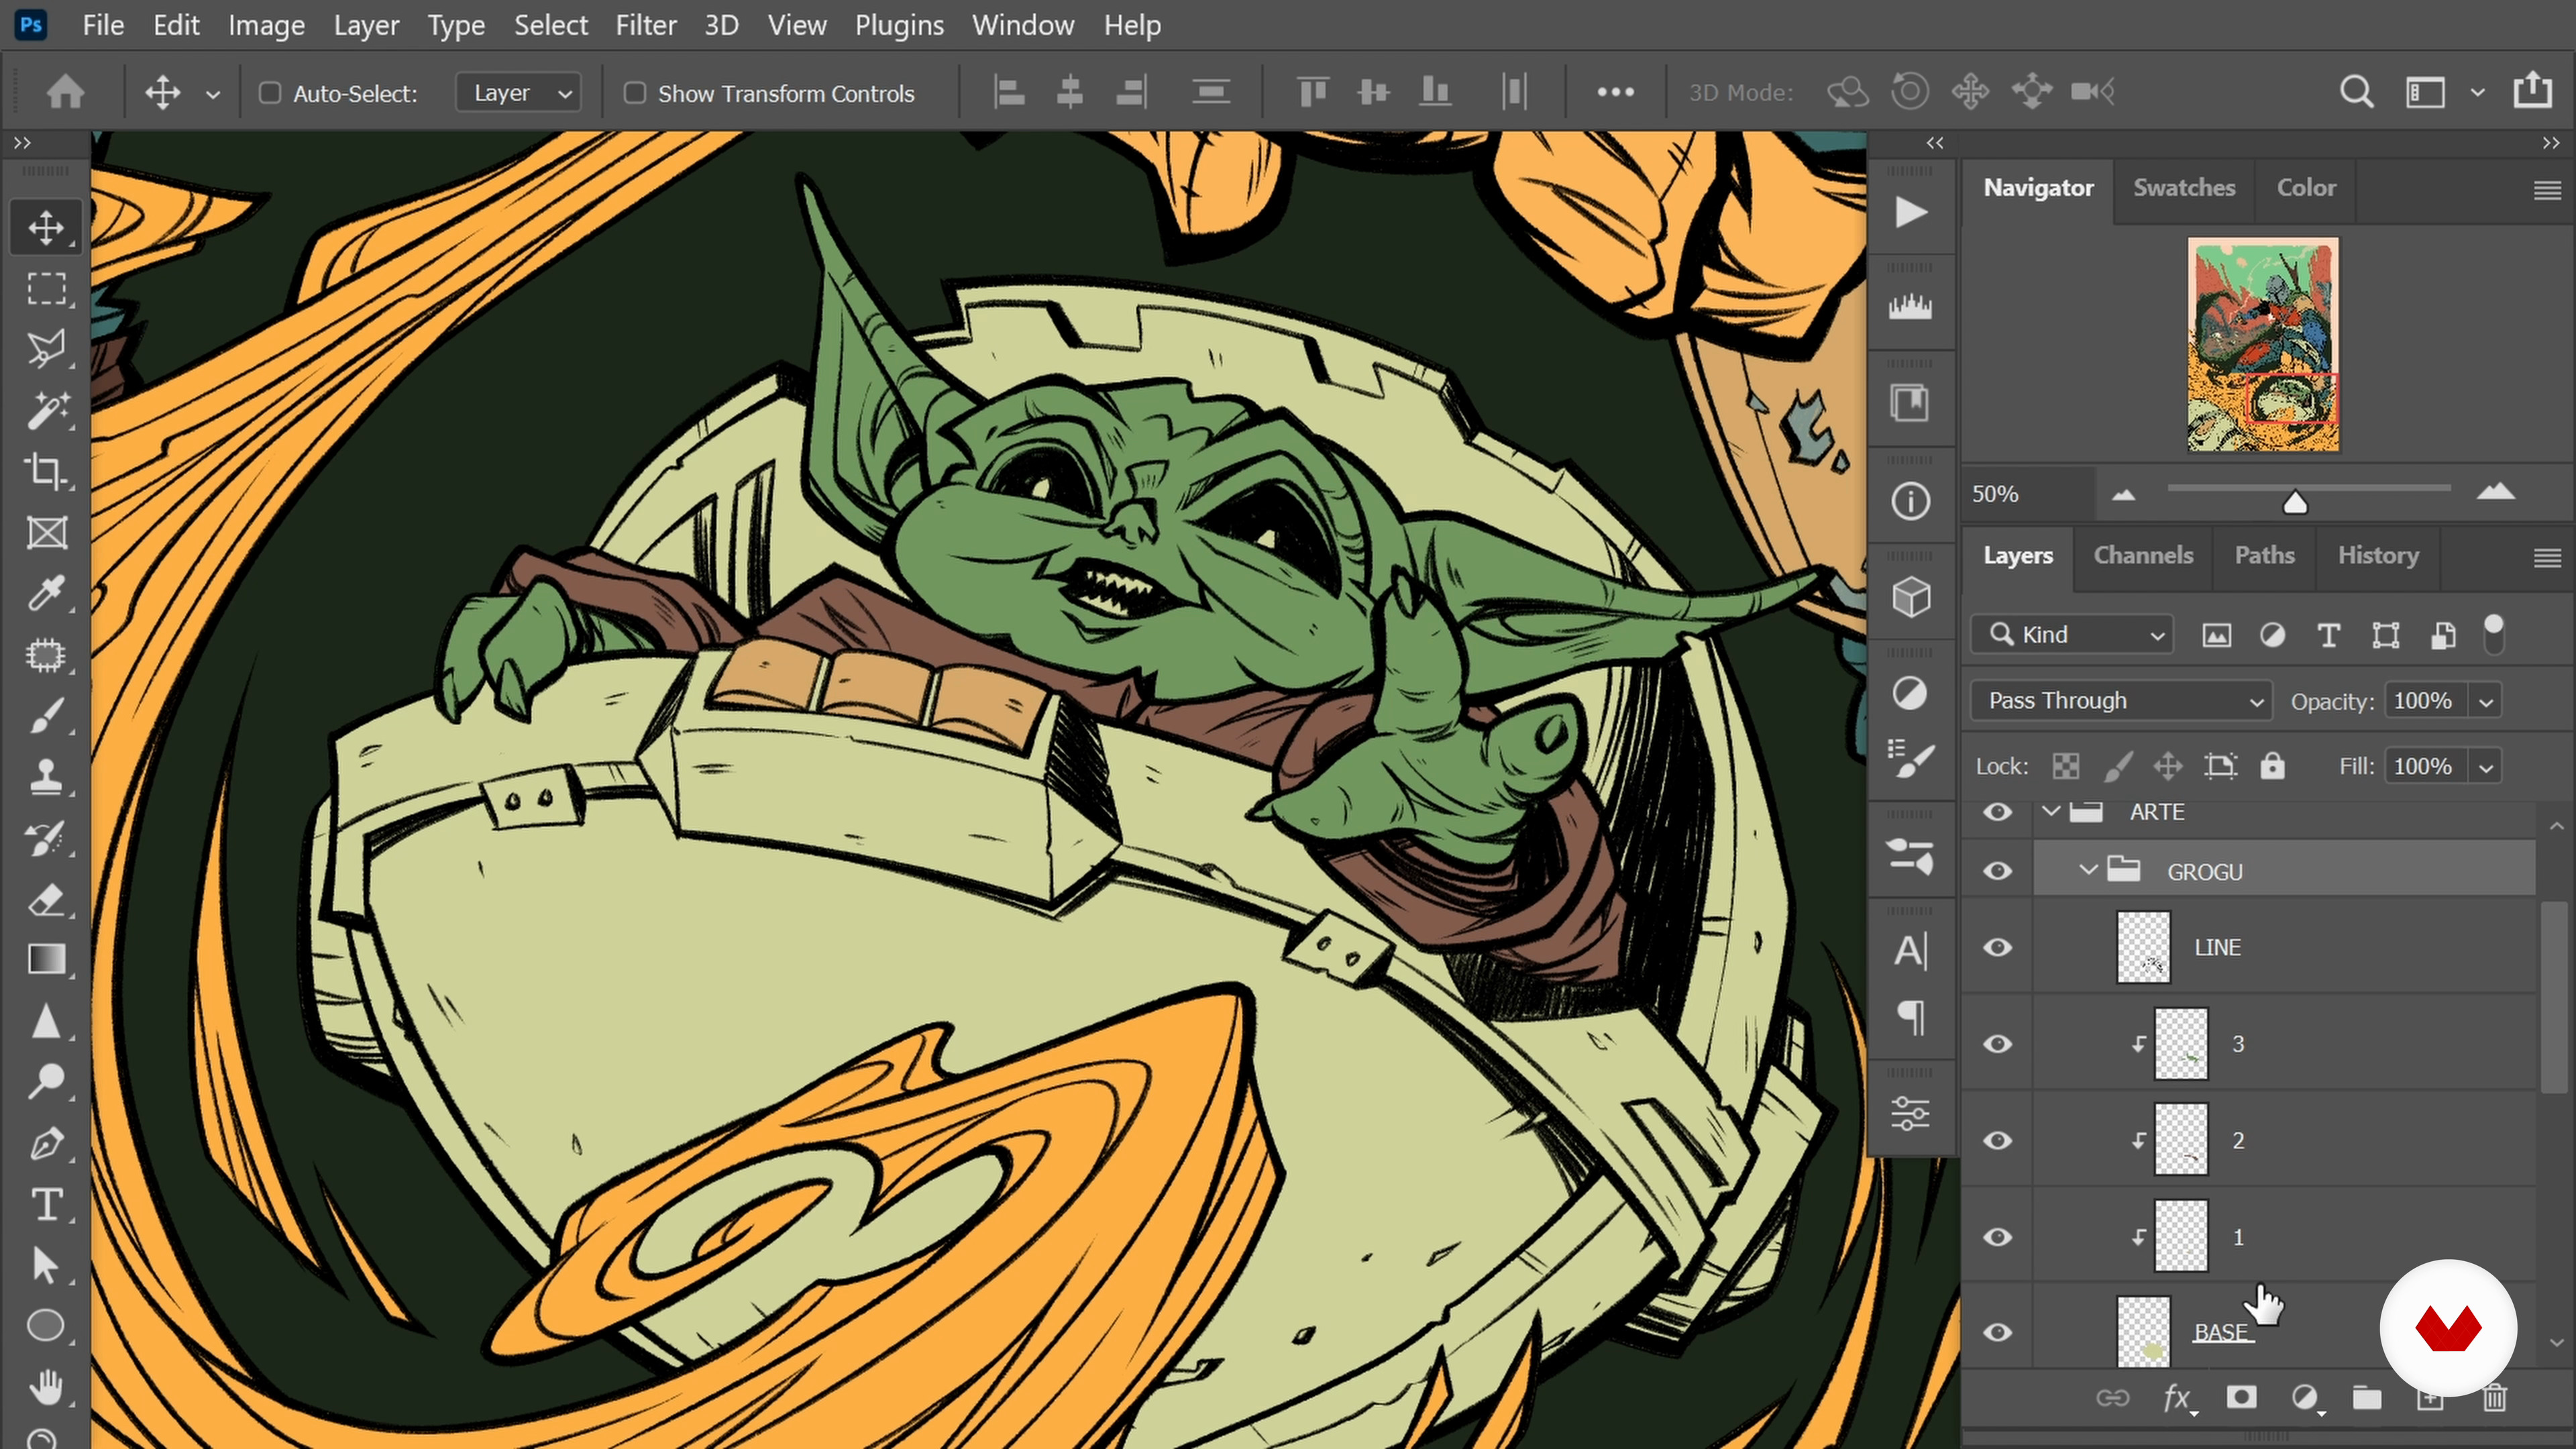2576x1449 pixels.
Task: Click the Link layers button
Action: click(x=2113, y=1398)
